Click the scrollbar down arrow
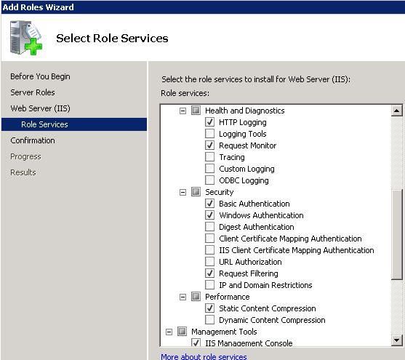 pos(397,340)
